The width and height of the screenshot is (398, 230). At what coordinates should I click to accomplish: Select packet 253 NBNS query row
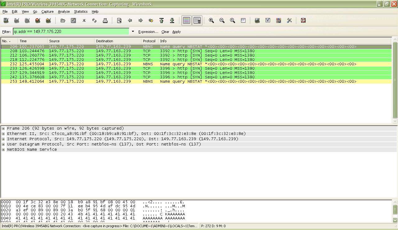[196, 81]
